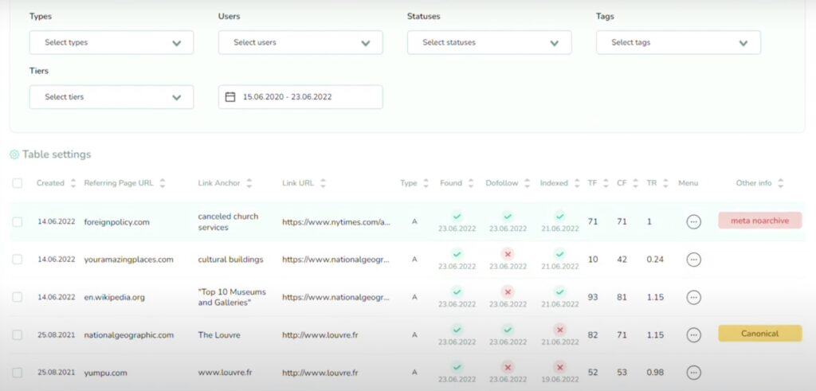Sort table by Created column arrows
Screen dimensions: 816x391
tap(73, 183)
